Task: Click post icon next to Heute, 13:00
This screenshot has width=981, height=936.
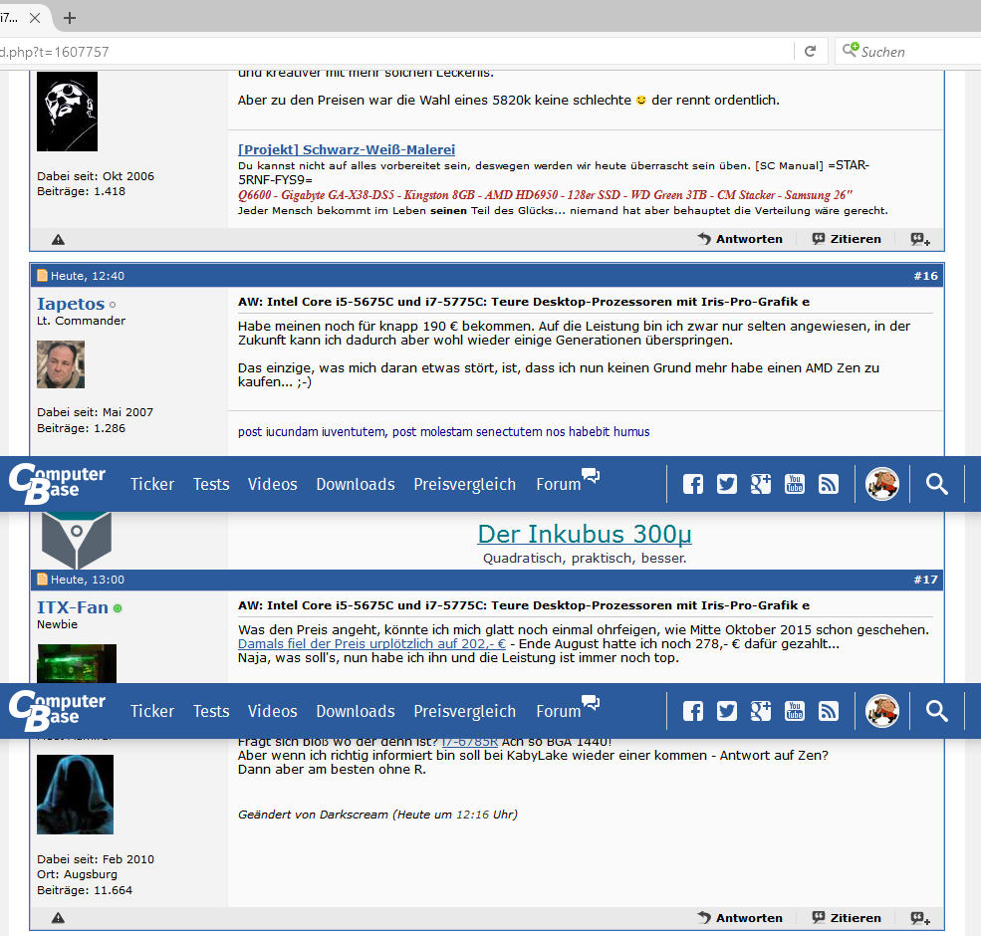Action: (x=42, y=580)
